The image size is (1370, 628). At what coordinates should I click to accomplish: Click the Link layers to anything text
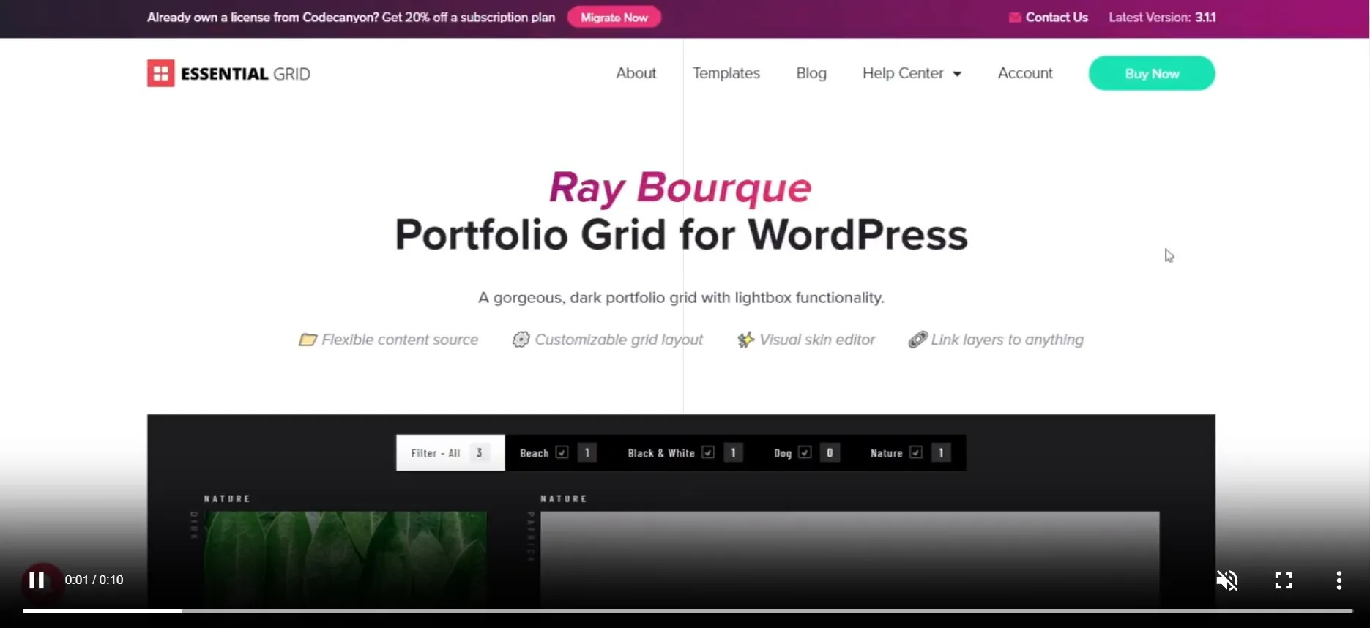coord(1007,340)
